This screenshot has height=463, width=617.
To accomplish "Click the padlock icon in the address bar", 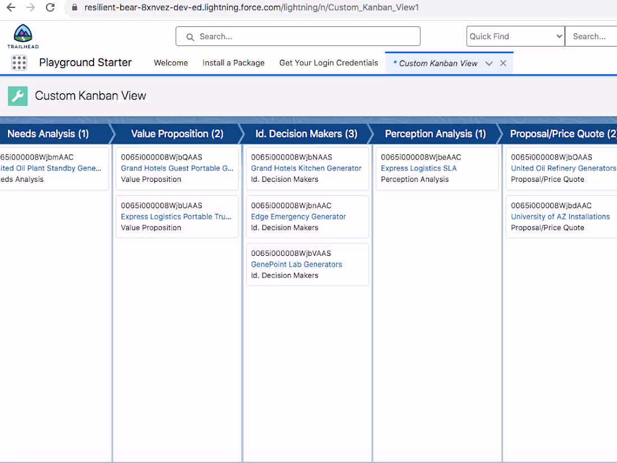I will coord(73,8).
